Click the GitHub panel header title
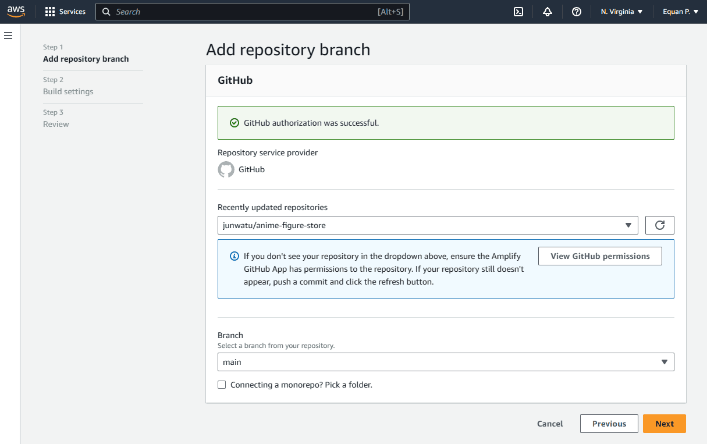 [235, 80]
